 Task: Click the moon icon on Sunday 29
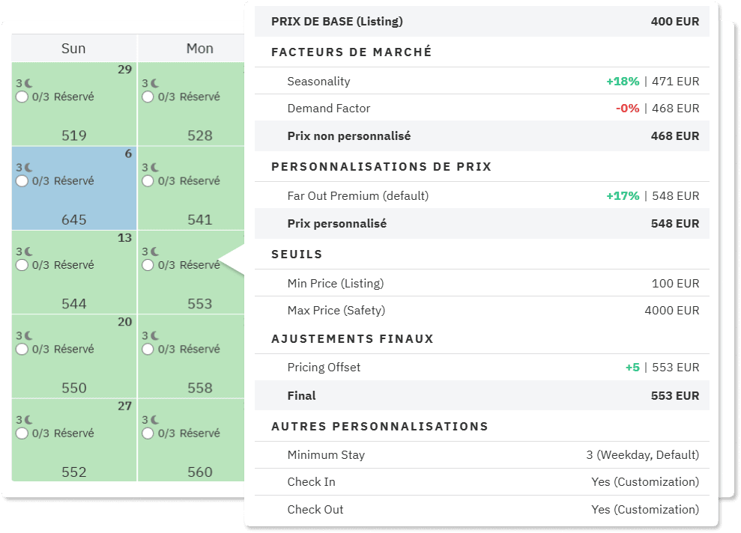[x=28, y=84]
